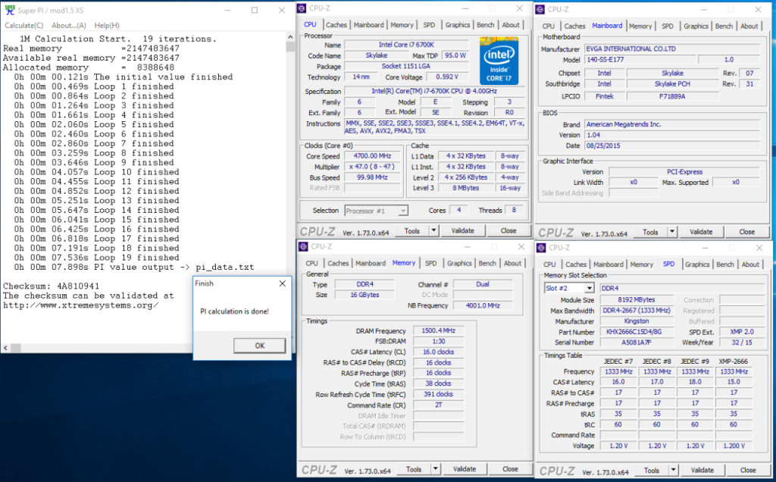Select the SPD tab in the Memory window
Viewport: 776px width, 482px height.
coord(431,263)
